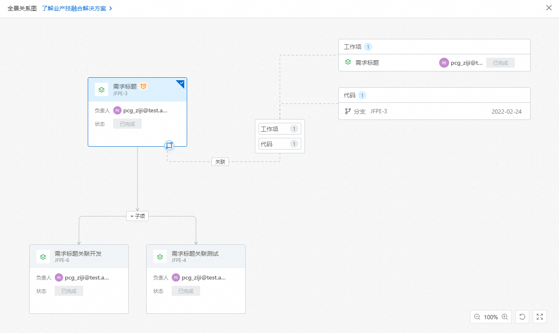The width and height of the screenshot is (559, 333).
Task: Select 代码 in the relation node box
Action: (280, 144)
